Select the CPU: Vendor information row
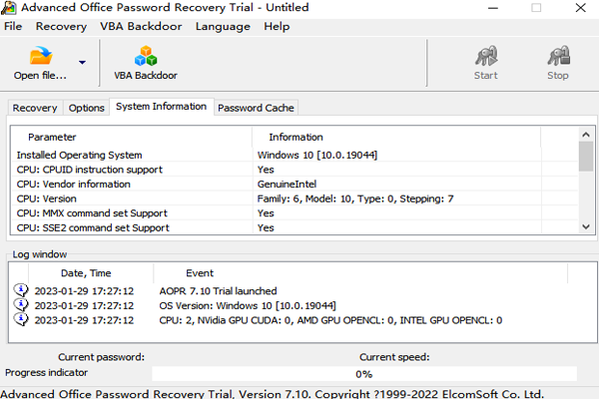 295,184
